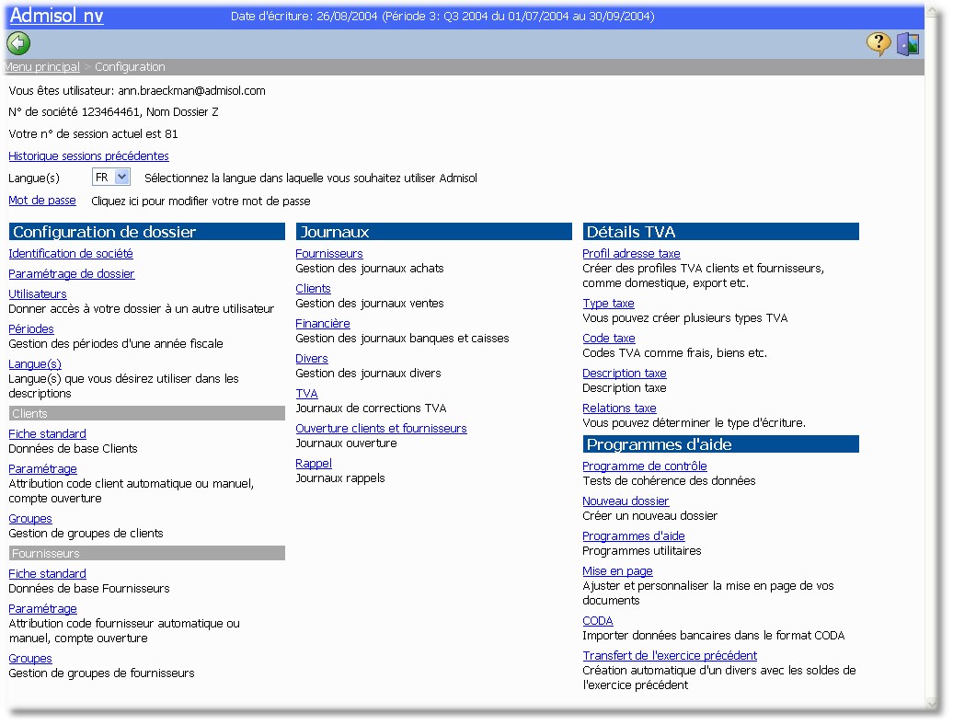Open Paramétrage de dossier link
The image size is (953, 725).
pyautogui.click(x=72, y=274)
